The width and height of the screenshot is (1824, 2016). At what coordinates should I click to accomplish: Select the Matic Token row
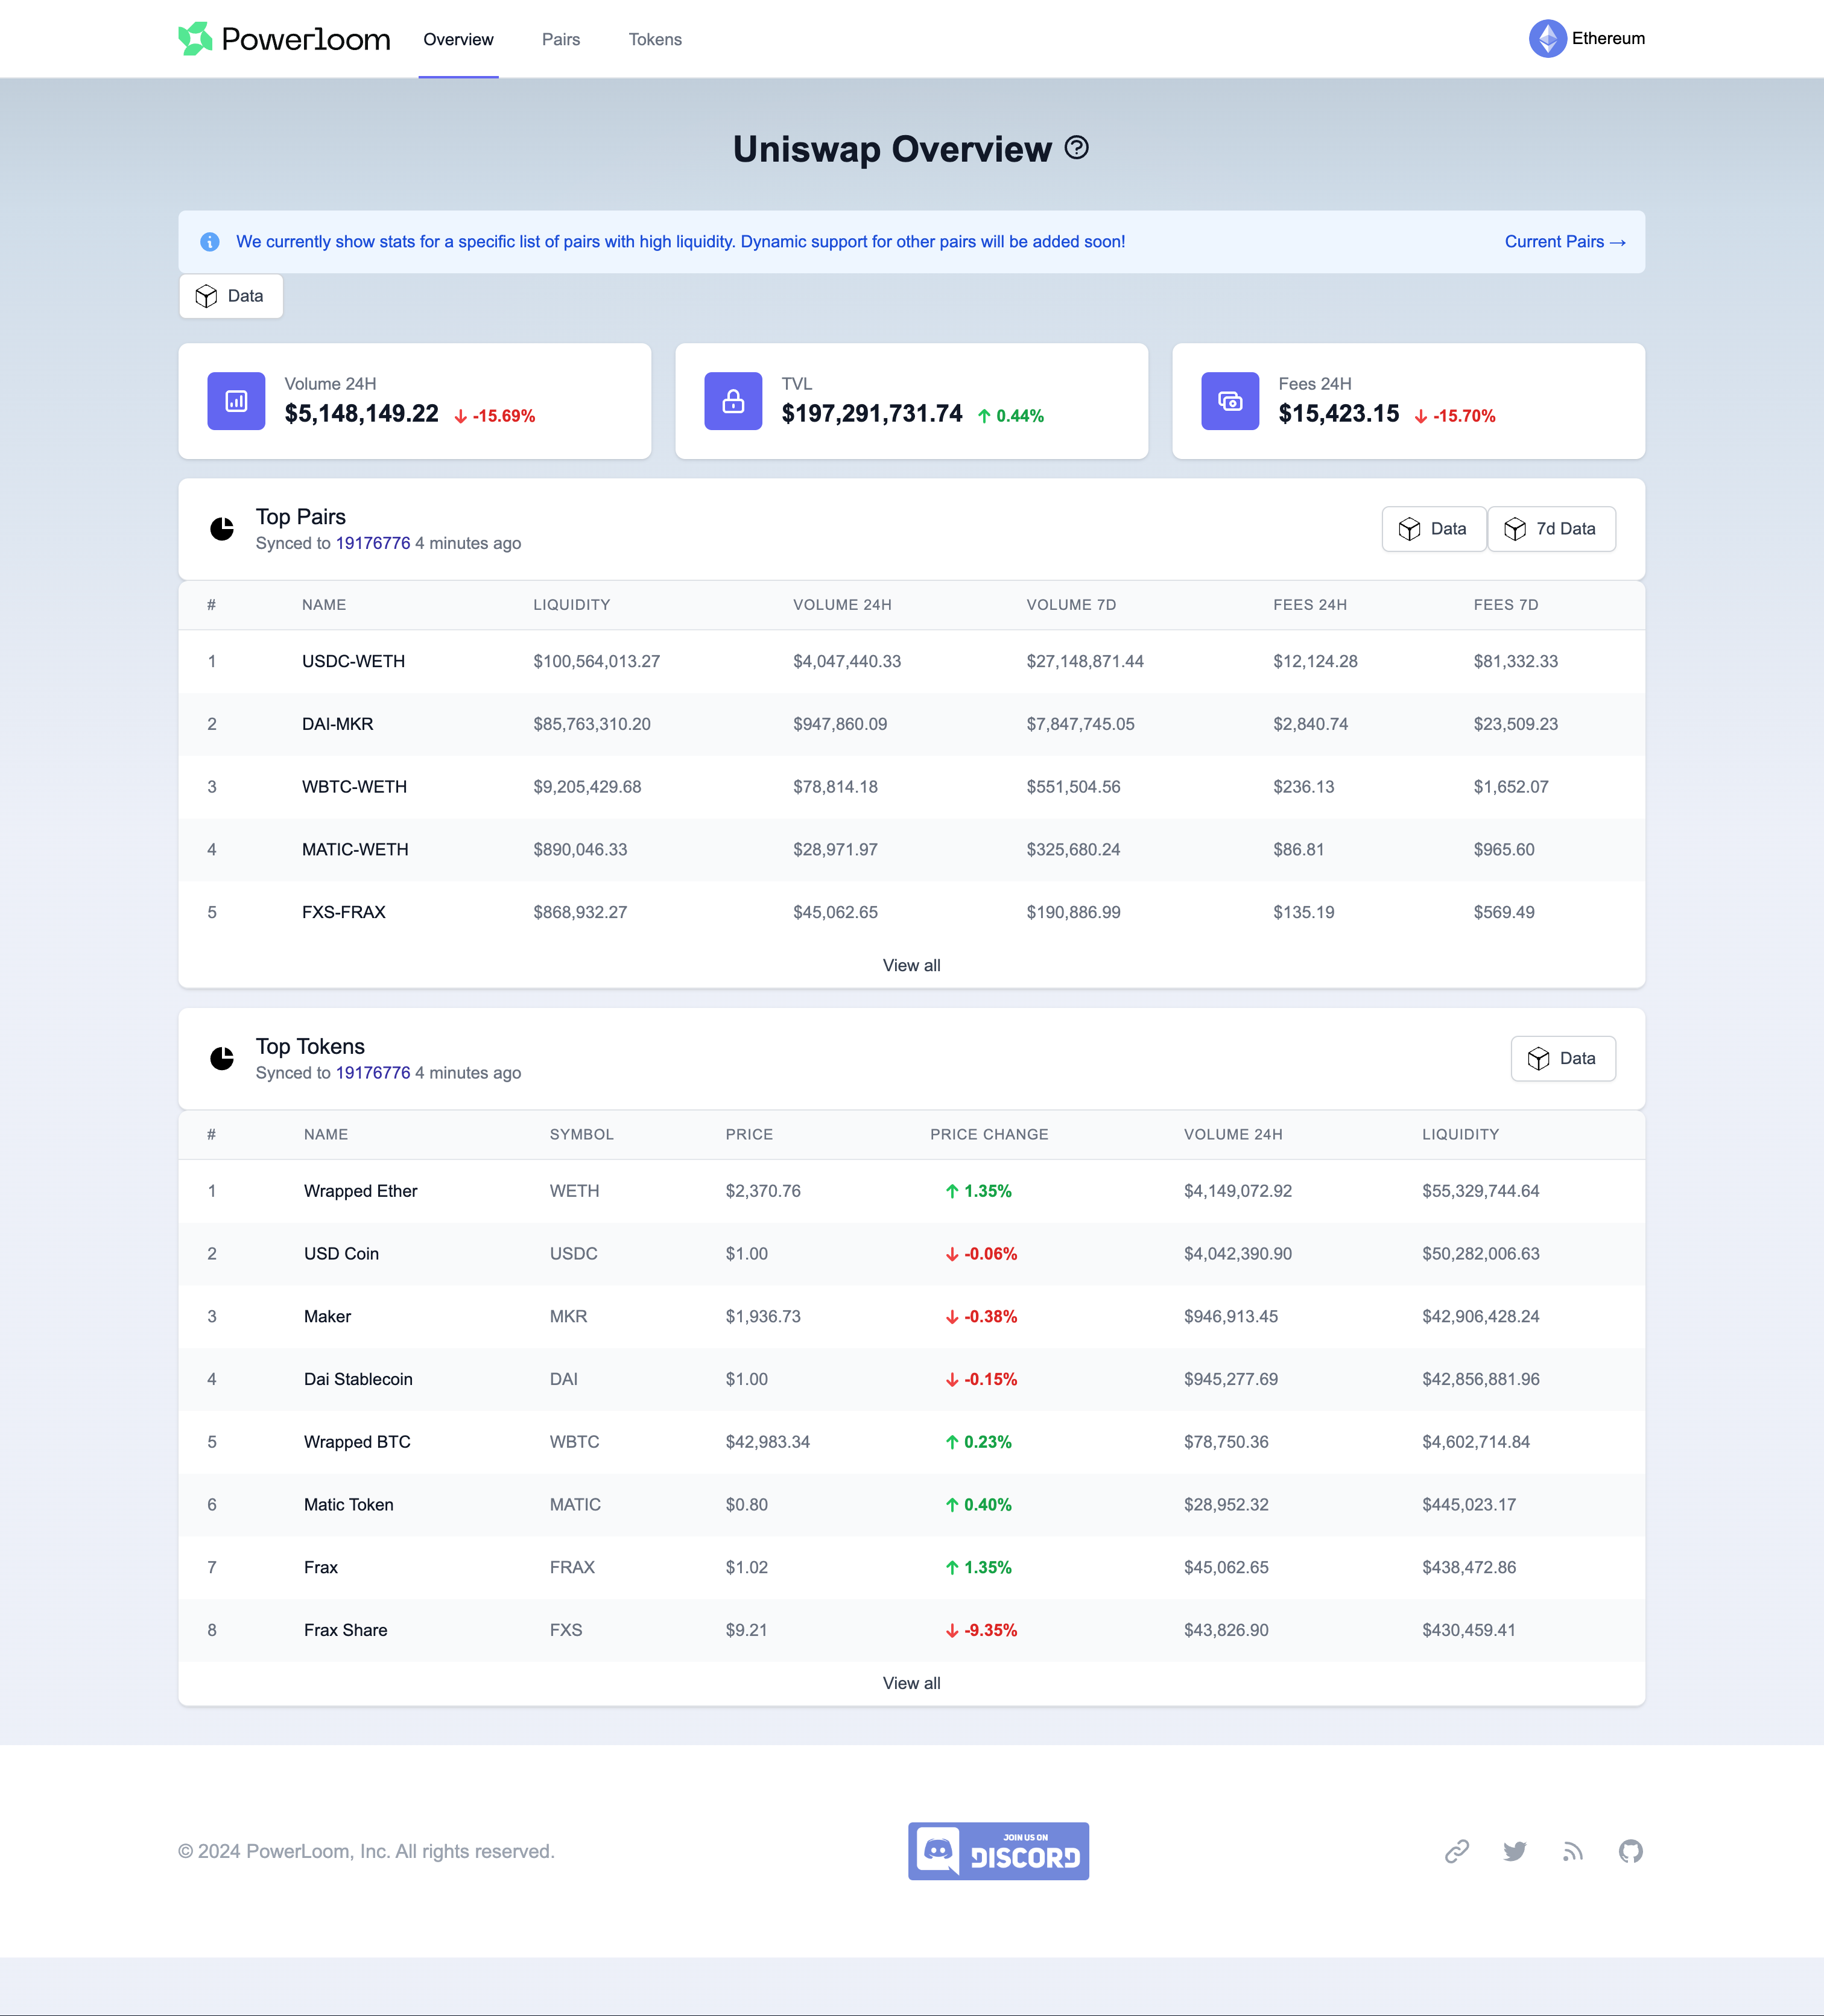tap(911, 1504)
